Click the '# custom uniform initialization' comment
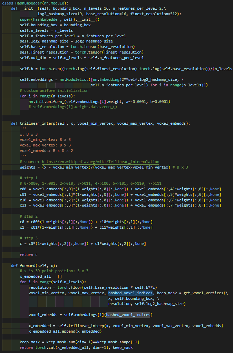The width and height of the screenshot is (233, 353). pos(54,90)
